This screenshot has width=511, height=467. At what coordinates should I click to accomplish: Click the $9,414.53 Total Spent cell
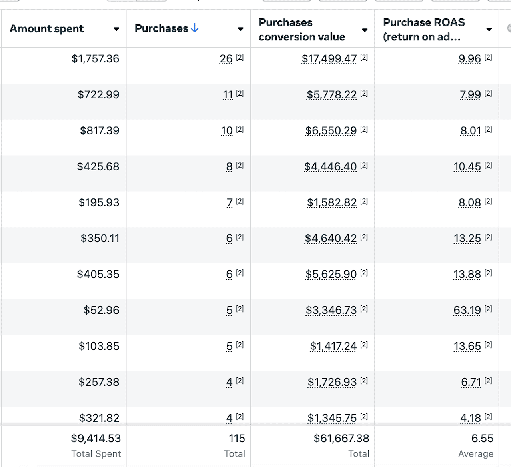(x=96, y=439)
